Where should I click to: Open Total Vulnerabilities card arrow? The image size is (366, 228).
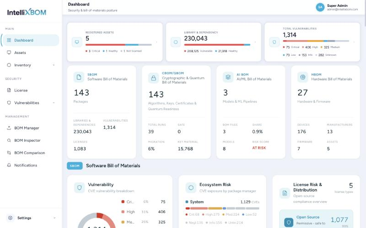pyautogui.click(x=354, y=42)
